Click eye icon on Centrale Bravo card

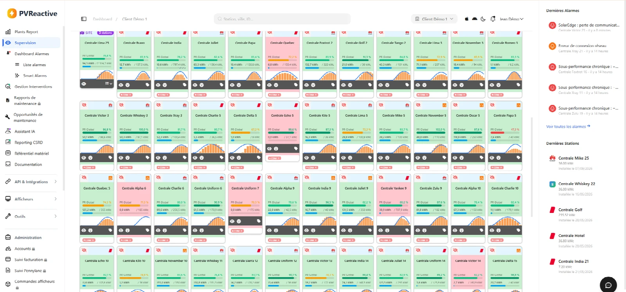(121, 85)
